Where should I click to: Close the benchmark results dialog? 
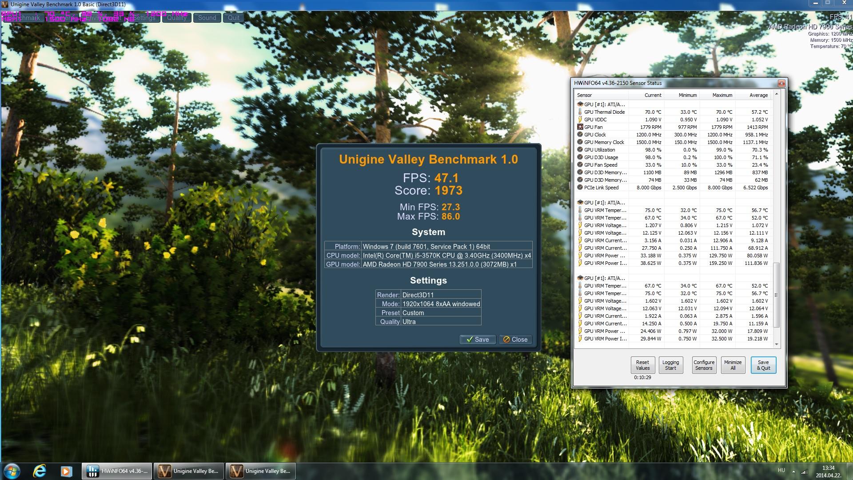(x=515, y=340)
